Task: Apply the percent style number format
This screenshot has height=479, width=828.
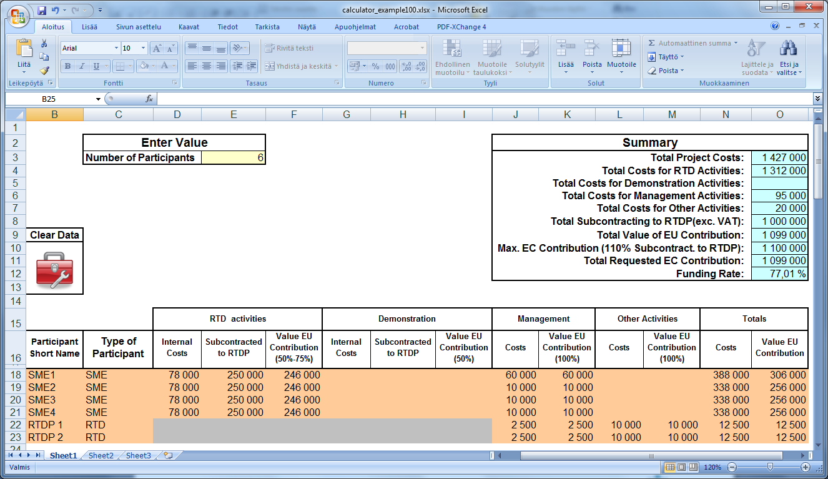Action: pyautogui.click(x=375, y=66)
